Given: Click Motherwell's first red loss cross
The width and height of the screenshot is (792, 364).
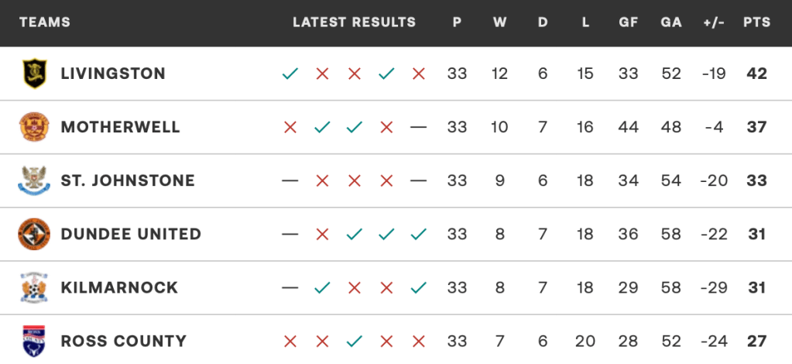Looking at the screenshot, I should (x=290, y=128).
